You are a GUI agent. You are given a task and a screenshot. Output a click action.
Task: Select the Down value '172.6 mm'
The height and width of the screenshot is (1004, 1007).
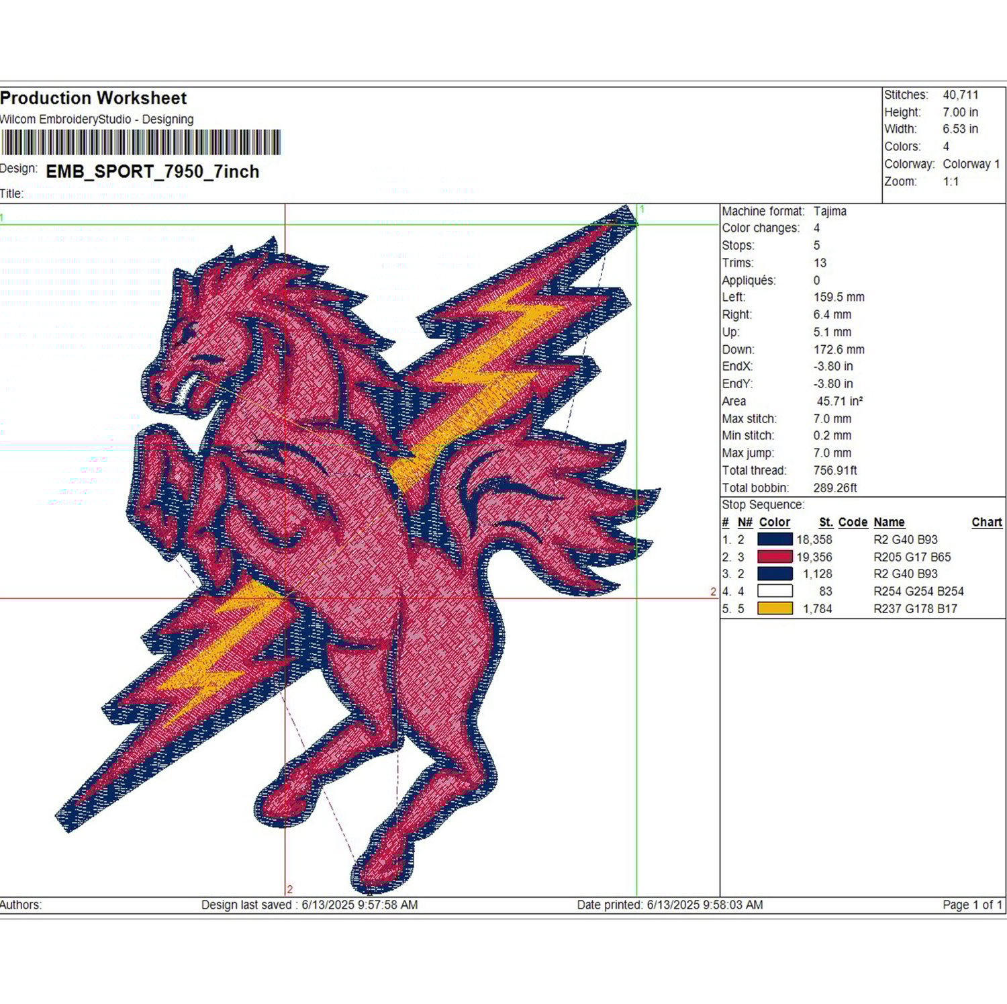pos(839,349)
